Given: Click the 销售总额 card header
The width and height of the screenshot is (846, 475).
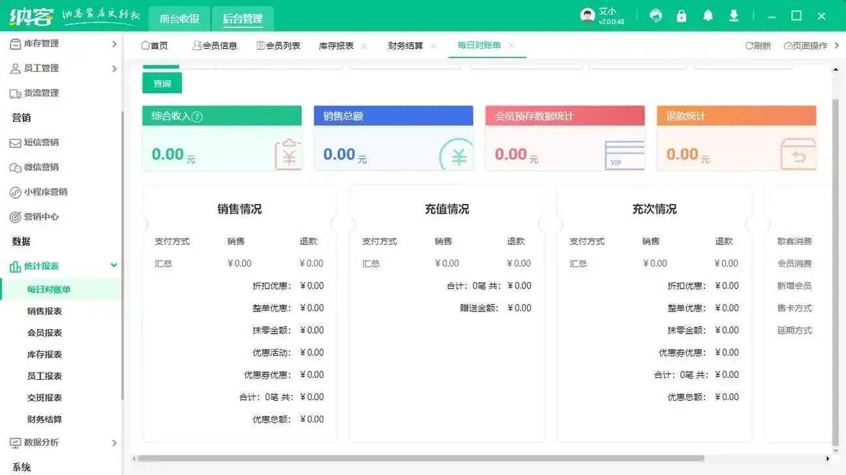Looking at the screenshot, I should pos(393,116).
